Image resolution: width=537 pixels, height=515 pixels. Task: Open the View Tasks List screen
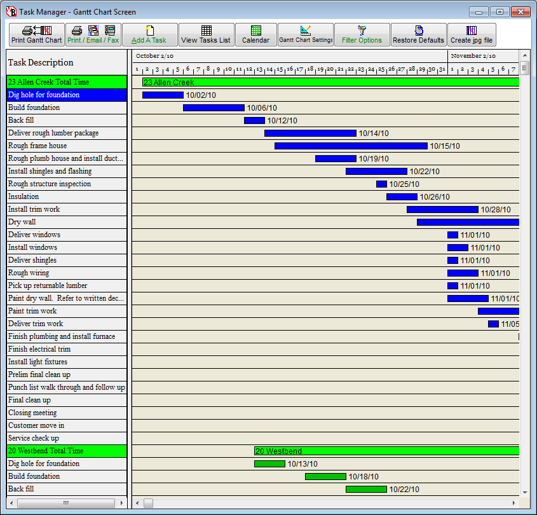(x=206, y=35)
